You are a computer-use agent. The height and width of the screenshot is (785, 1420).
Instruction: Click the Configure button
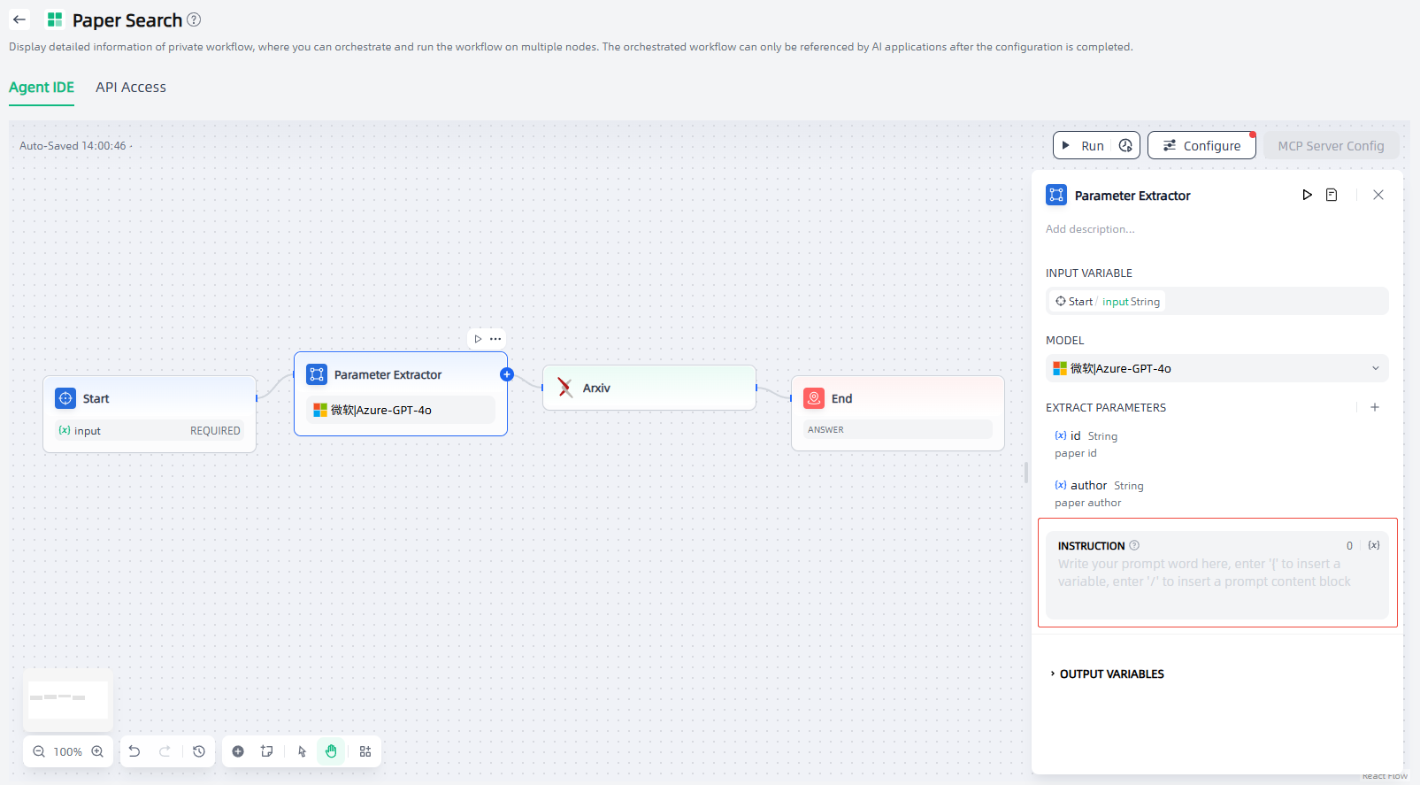coord(1201,146)
